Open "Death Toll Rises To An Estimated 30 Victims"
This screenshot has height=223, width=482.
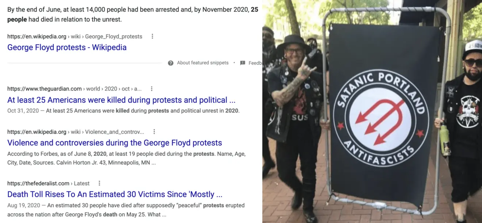115,194
